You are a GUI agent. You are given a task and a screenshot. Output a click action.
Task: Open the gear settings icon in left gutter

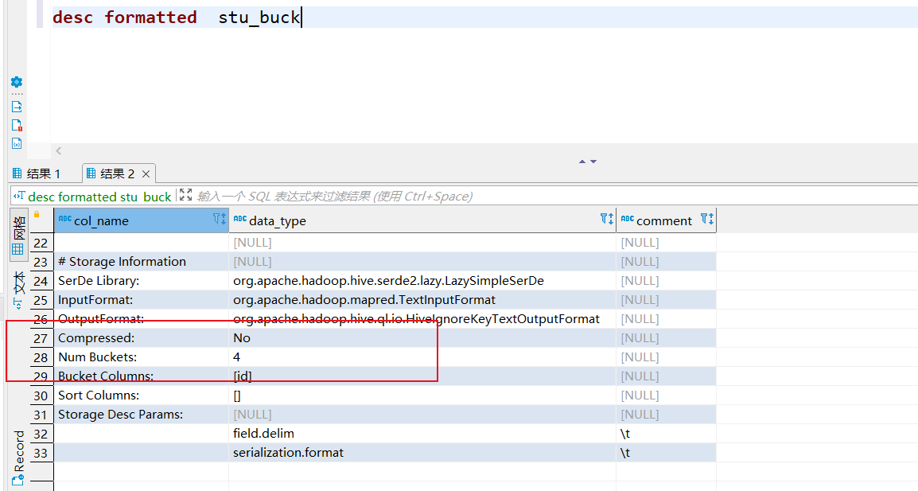17,82
